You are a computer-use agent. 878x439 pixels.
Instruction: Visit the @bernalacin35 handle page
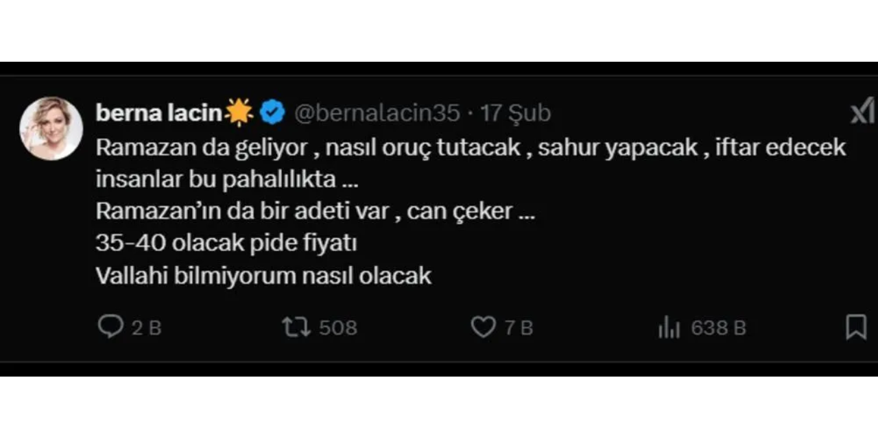376,112
